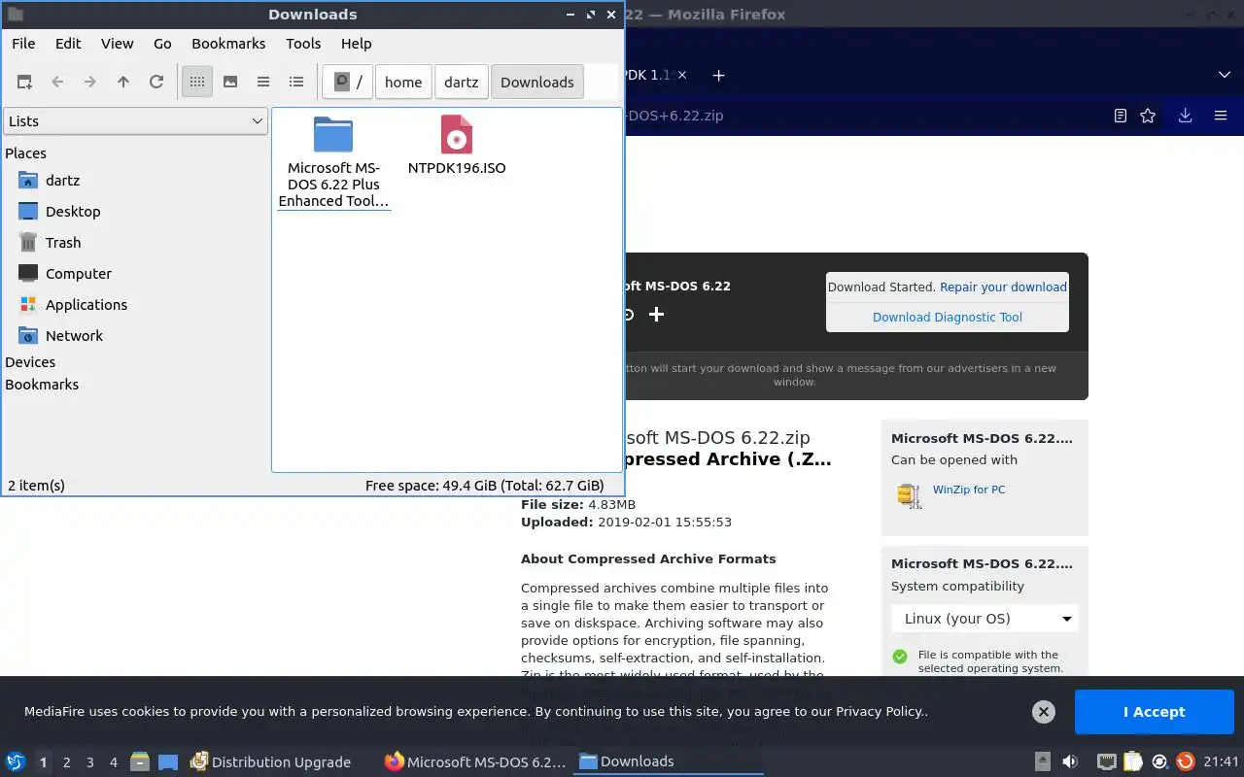
Task: Click 'WinZip for PC' link
Action: (969, 490)
